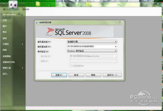Open Network (网络) in the Start menu
Viewport: 163px width, 111px height.
5,50
